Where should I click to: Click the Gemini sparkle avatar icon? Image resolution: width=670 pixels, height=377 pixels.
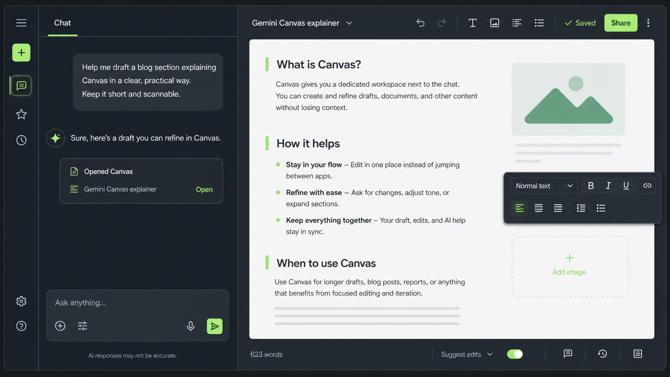(55, 138)
